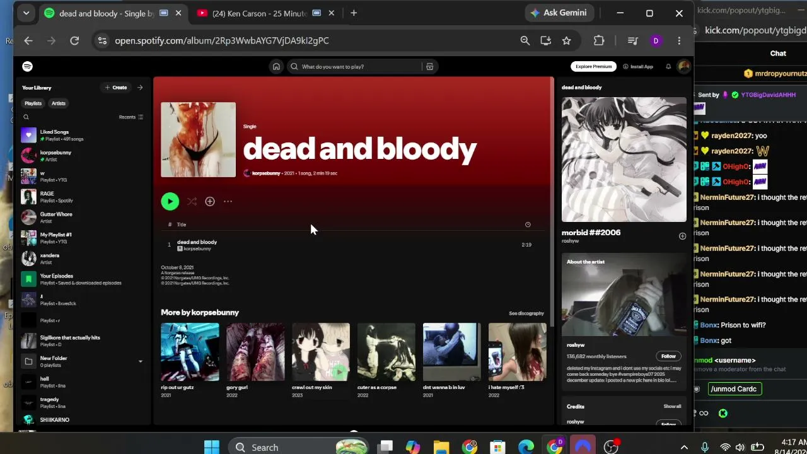Click Explore Premium button

coord(593,66)
